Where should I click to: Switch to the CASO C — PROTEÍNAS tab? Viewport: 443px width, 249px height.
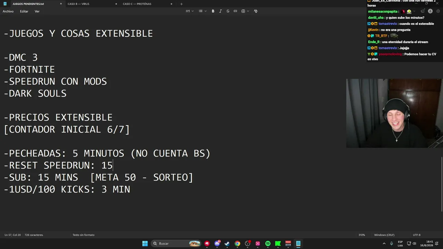tap(147, 4)
